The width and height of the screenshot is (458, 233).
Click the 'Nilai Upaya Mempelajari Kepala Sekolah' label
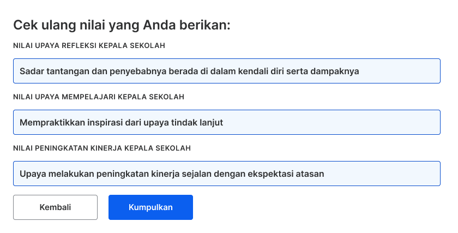pyautogui.click(x=99, y=97)
